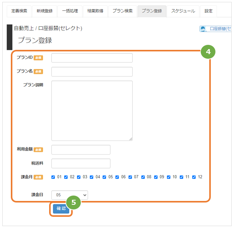The image size is (234, 228).
Task: Open the 一括処理 tab
Action: 70,11
